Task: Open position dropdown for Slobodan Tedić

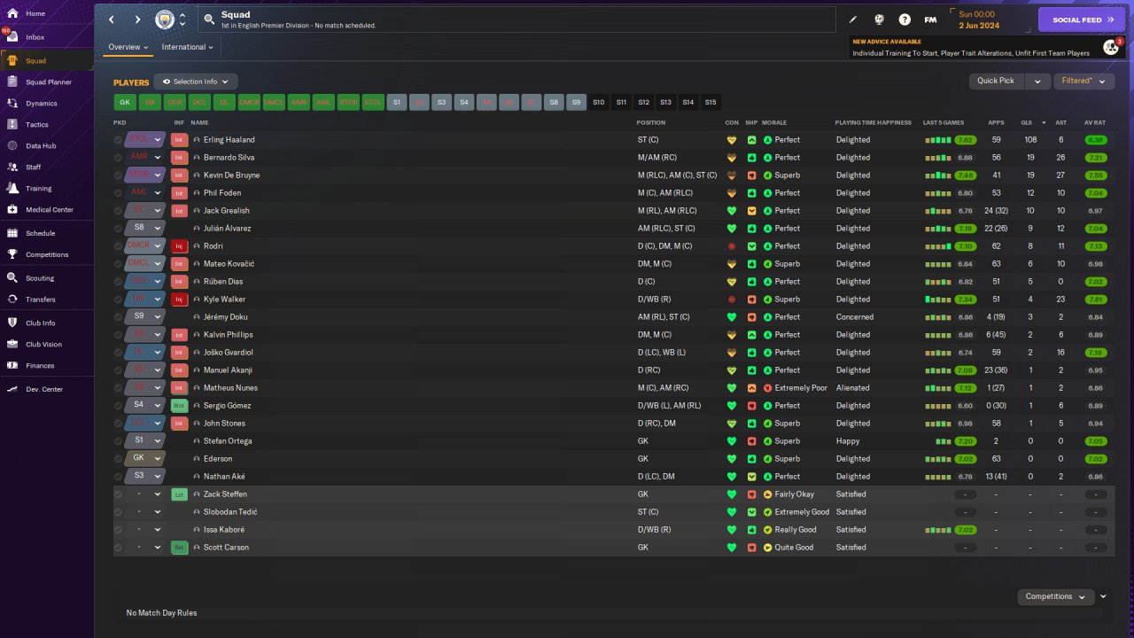Action: (x=158, y=512)
